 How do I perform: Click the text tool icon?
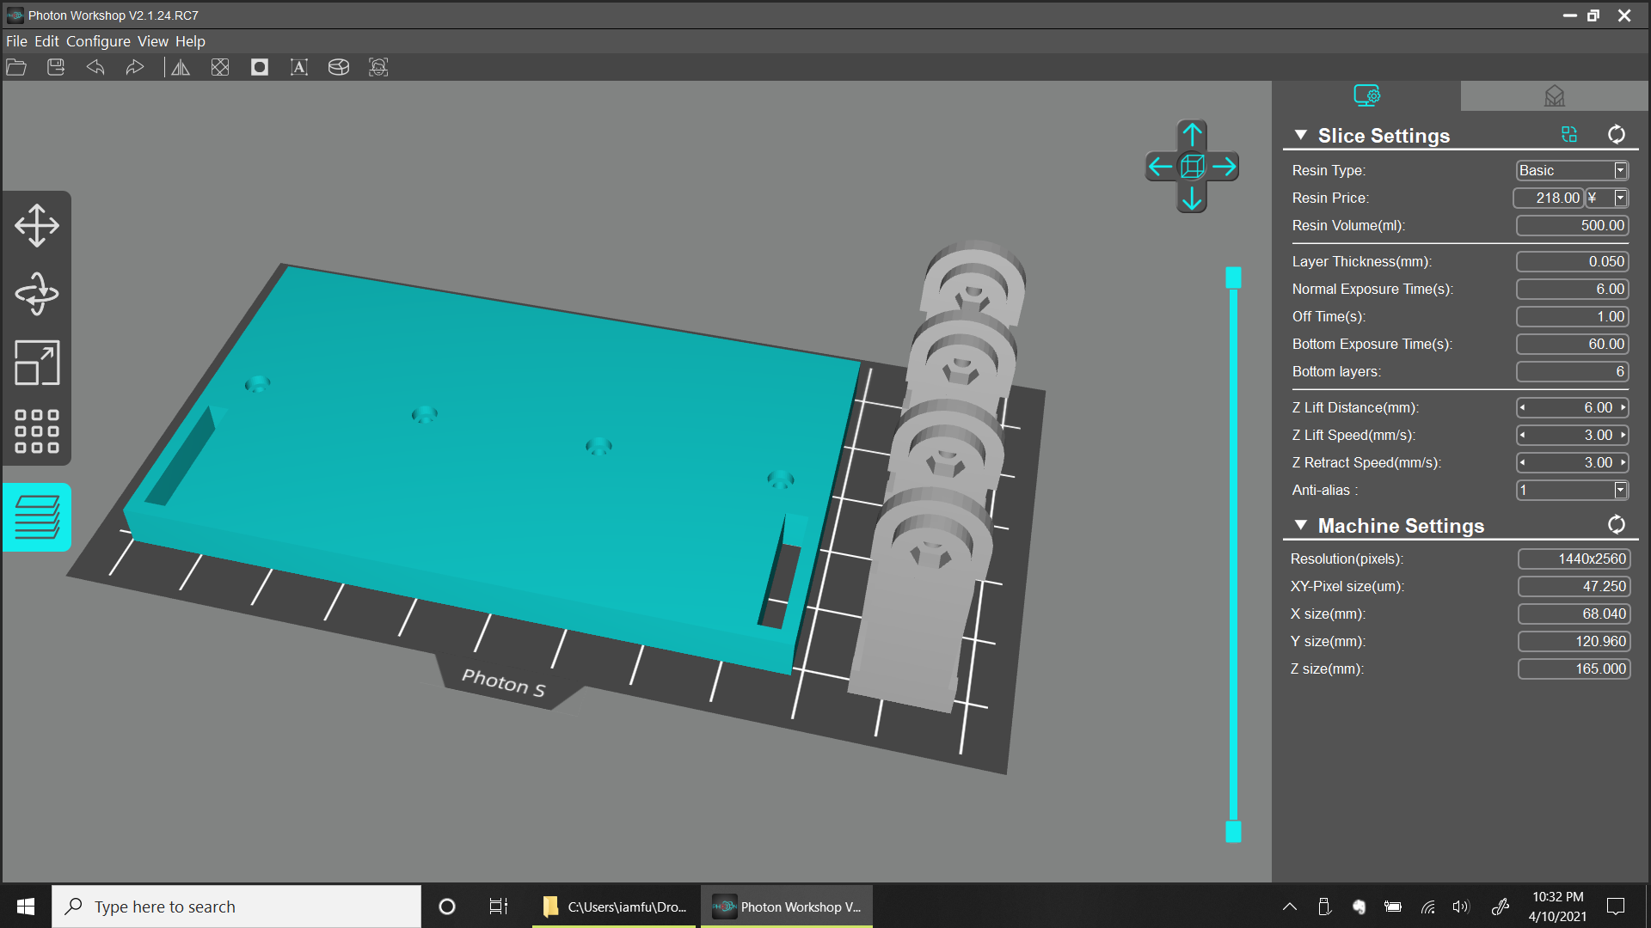click(x=298, y=67)
